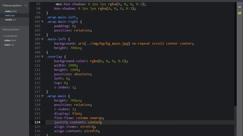Click the 'align-content: stretch;' line
Screen dimensions: 243x136
pyautogui.click(x=77, y=131)
